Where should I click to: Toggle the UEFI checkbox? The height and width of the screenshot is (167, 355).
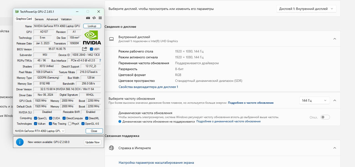tap(92, 49)
